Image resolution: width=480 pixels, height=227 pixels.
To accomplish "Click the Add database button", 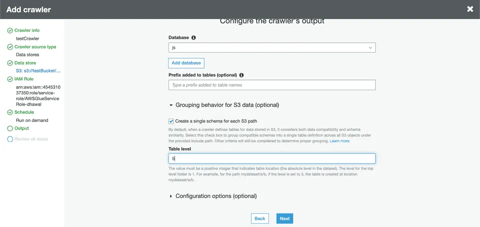I will pyautogui.click(x=186, y=62).
